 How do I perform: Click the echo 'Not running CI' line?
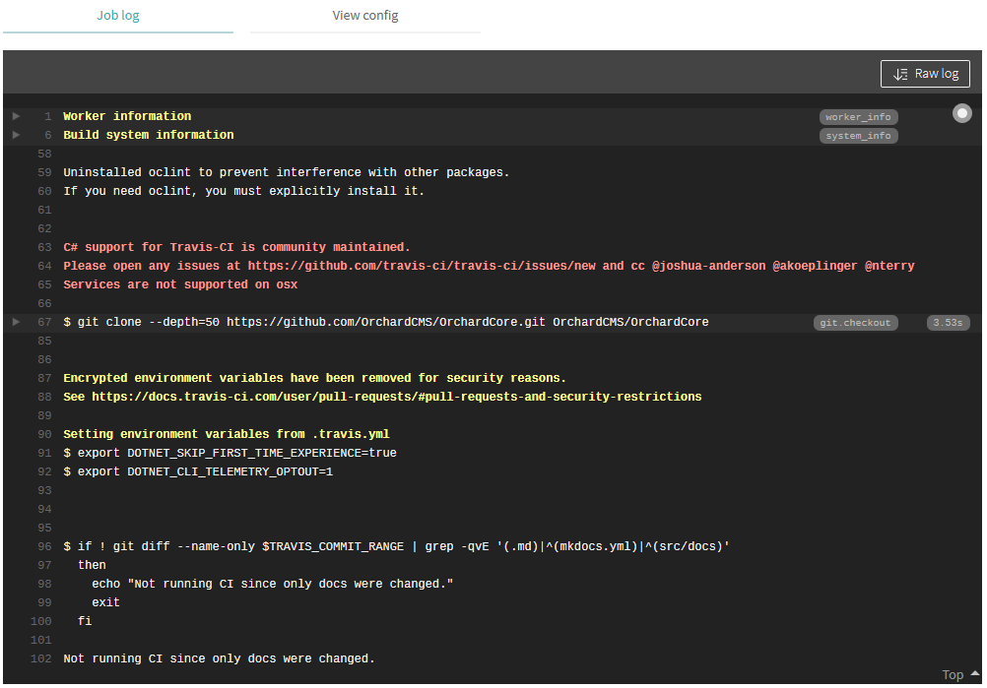(273, 584)
